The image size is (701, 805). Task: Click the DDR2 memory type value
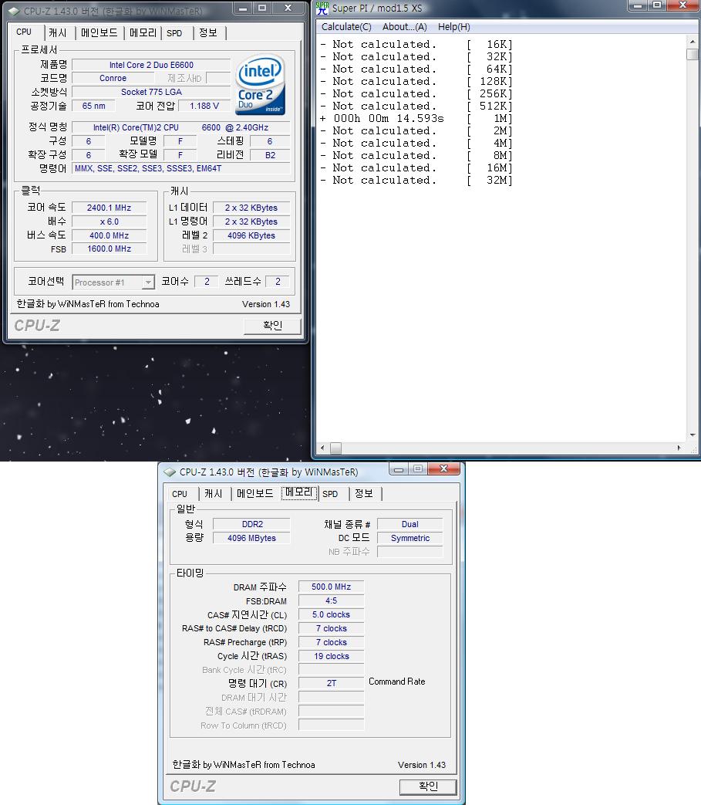[251, 524]
